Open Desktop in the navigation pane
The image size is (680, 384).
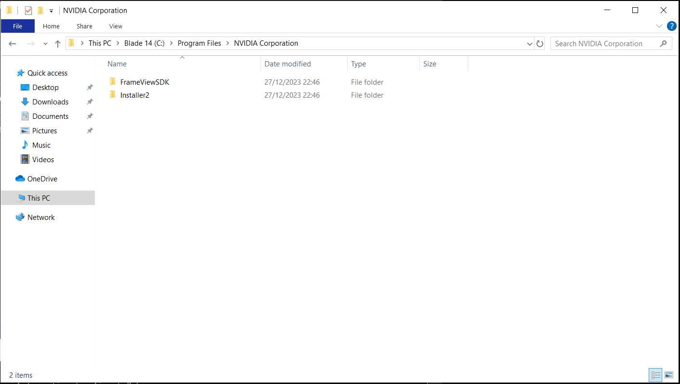tap(45, 88)
